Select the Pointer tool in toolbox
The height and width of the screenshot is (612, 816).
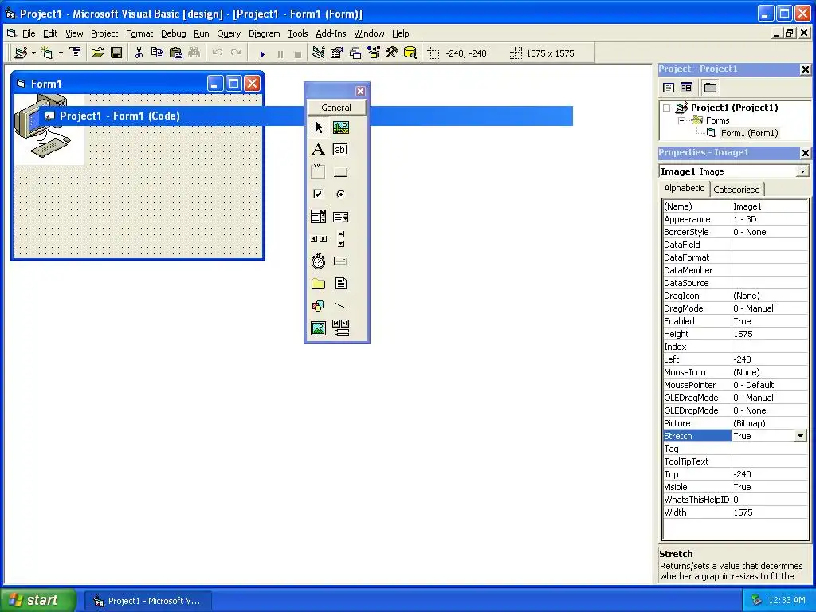(319, 127)
